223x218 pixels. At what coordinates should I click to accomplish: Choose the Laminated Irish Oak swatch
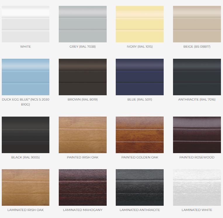pyautogui.click(x=26, y=187)
